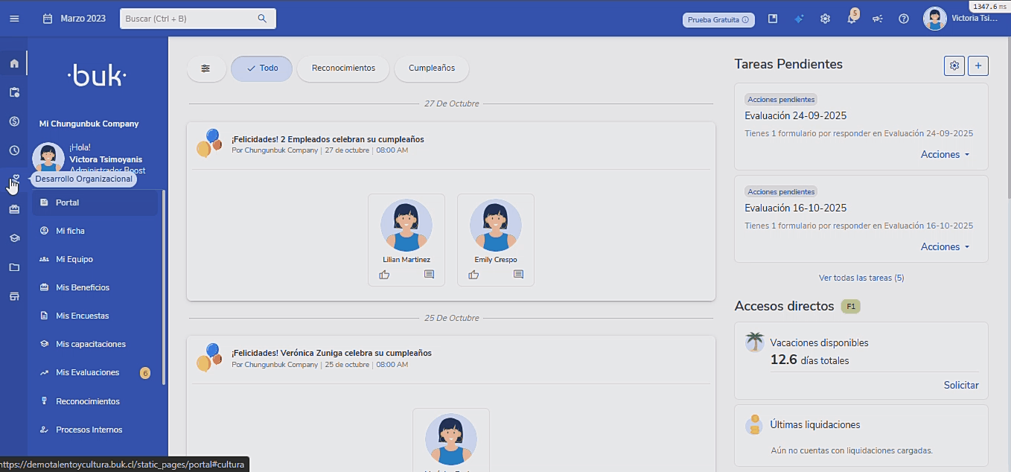Open the feed filter settings button
Image resolution: width=1011 pixels, height=472 pixels.
point(206,68)
